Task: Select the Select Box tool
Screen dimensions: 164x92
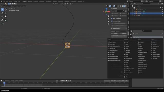Action: point(2,10)
